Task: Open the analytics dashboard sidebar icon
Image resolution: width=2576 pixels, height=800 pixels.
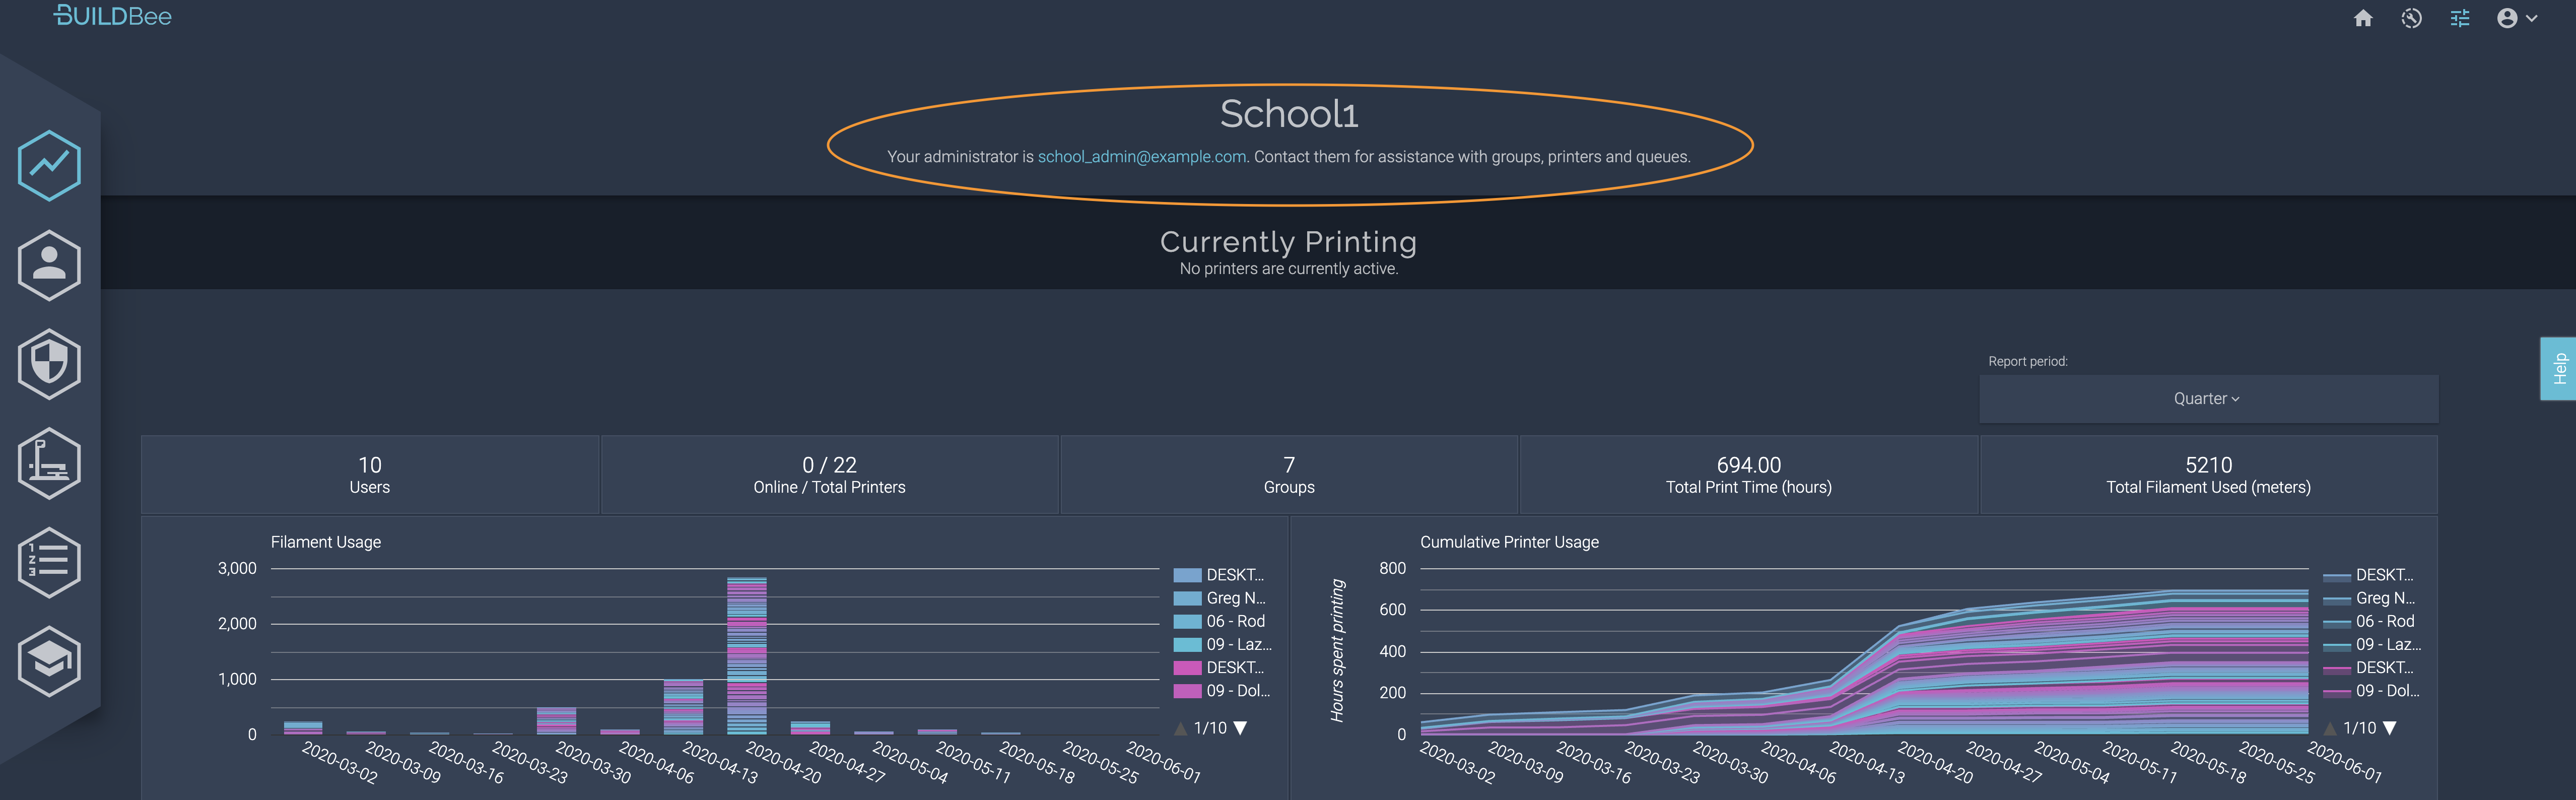Action: coord(49,165)
